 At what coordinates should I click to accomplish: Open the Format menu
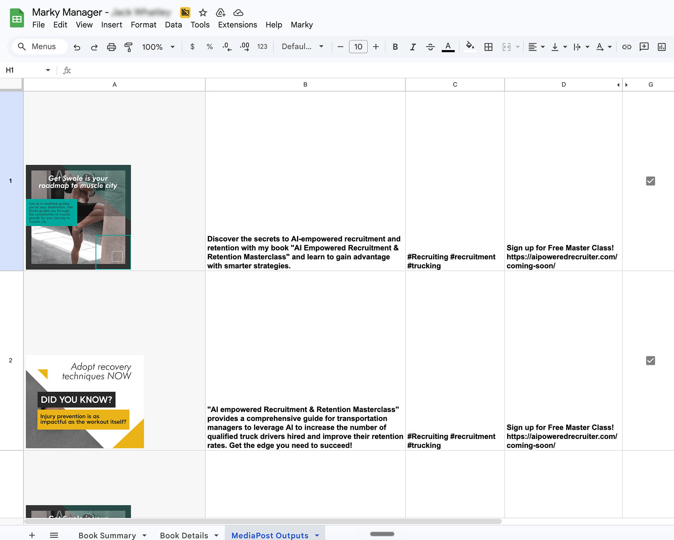(x=144, y=25)
